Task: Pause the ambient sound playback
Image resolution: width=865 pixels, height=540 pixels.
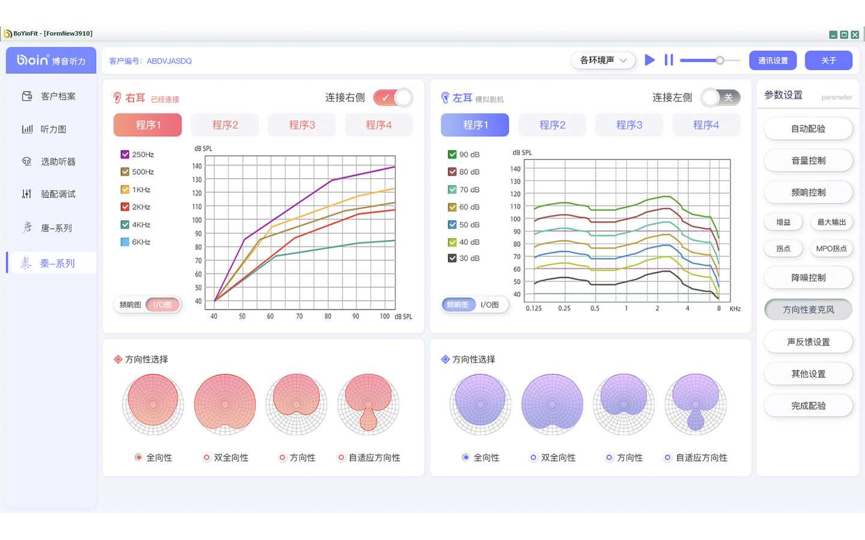Action: [669, 60]
